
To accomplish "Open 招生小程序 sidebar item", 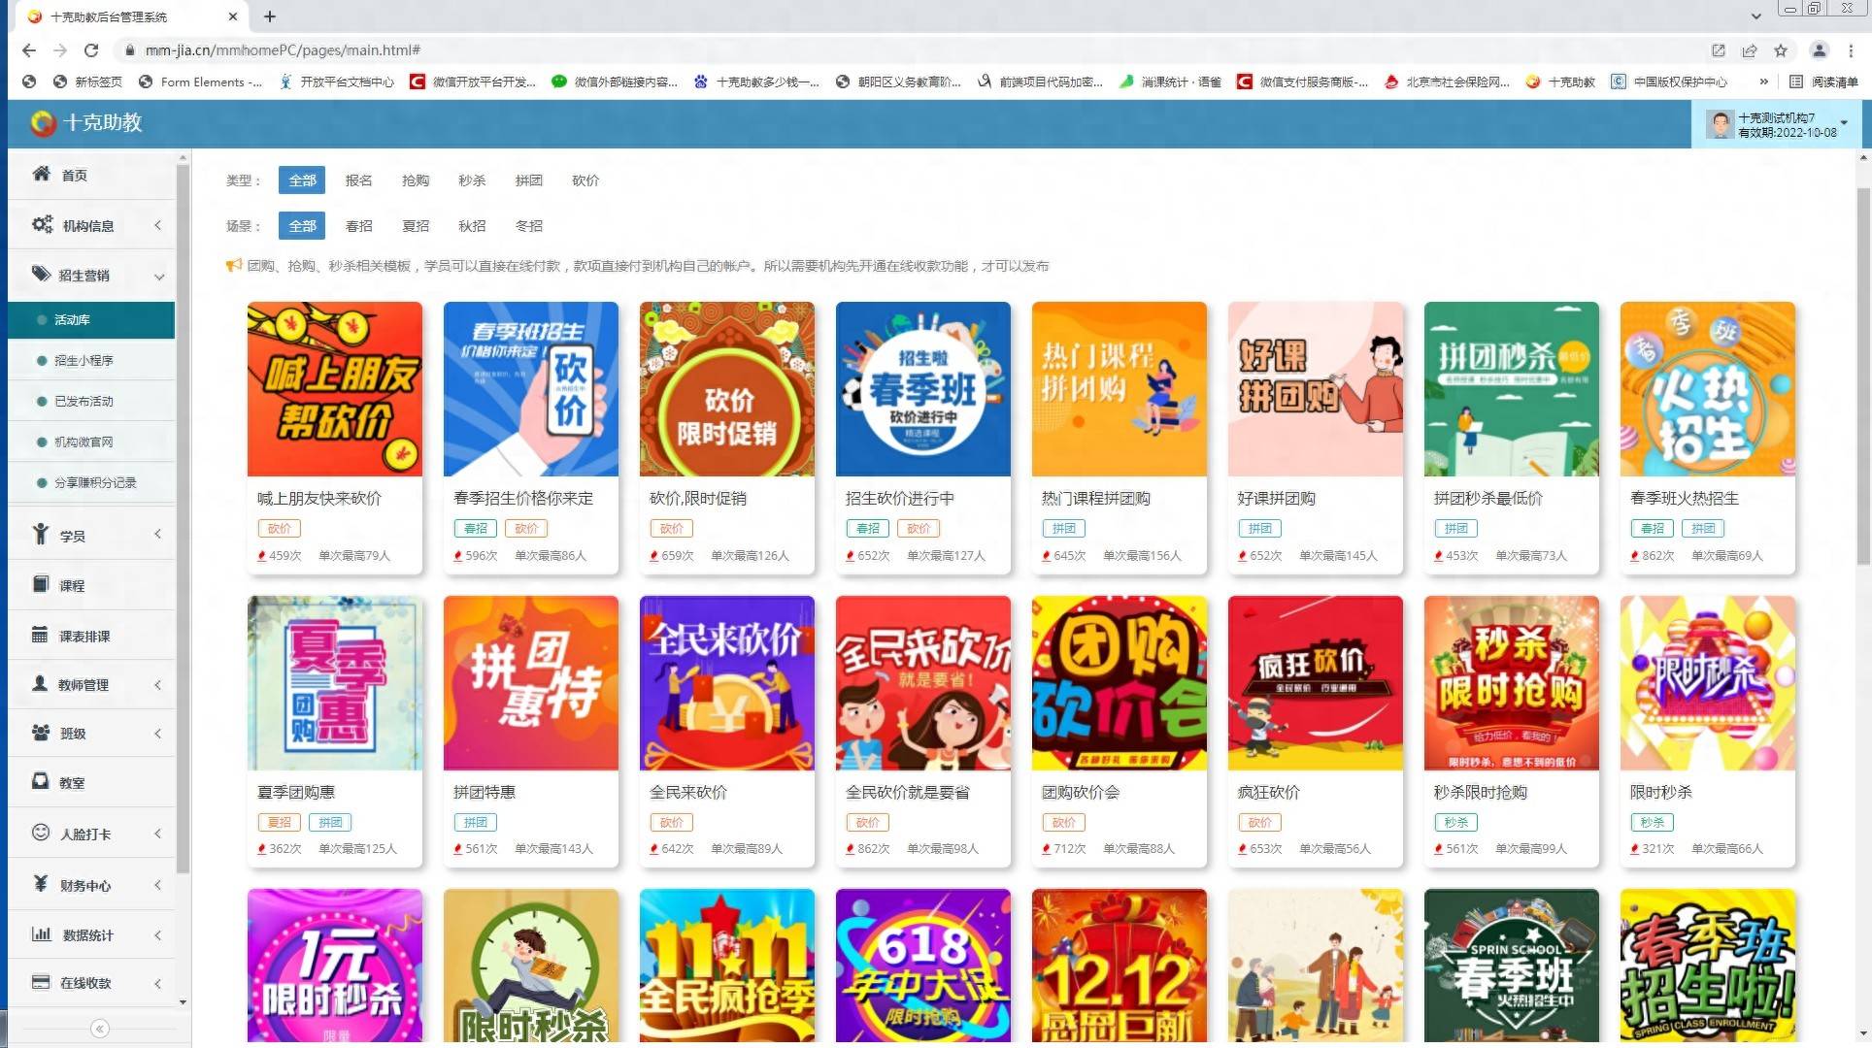I will coord(84,360).
